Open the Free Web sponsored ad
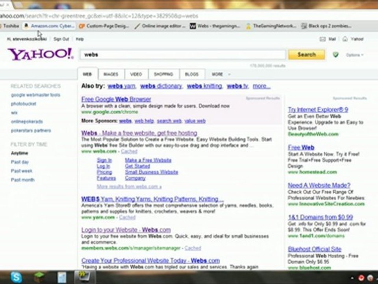378x284 pixels. (x=301, y=148)
